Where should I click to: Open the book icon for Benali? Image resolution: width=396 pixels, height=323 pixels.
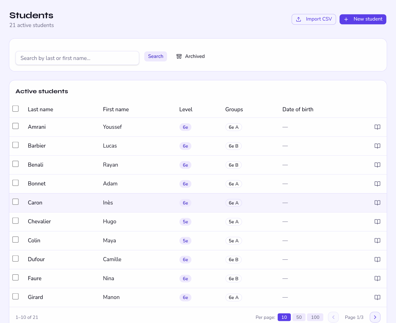click(x=377, y=165)
